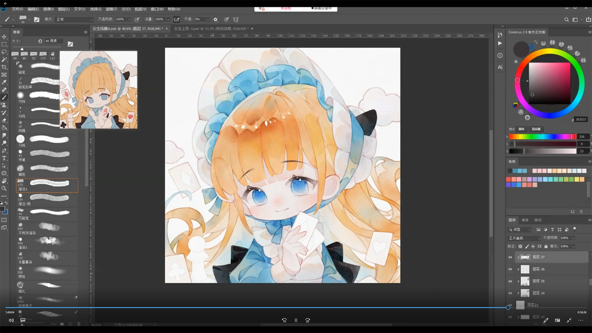Click the lock all layers padlock icon
This screenshot has width=592, height=333.
[546, 246]
